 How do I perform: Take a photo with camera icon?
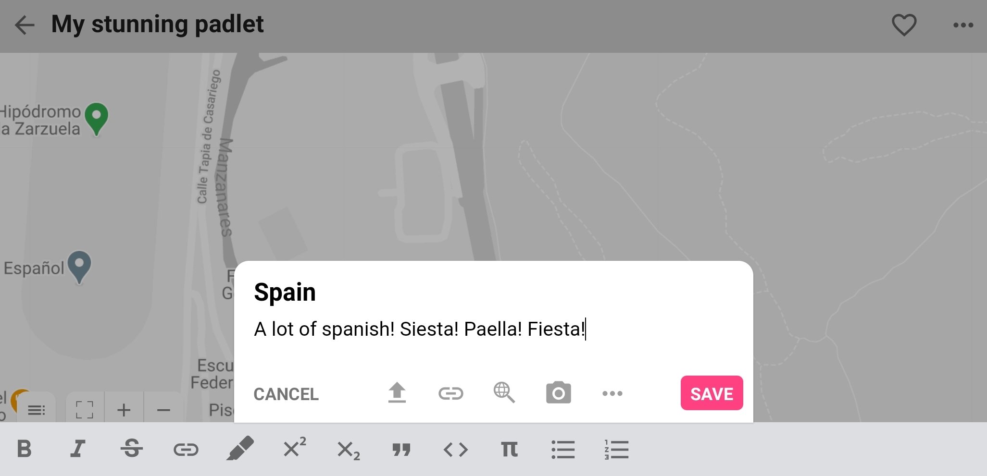558,393
